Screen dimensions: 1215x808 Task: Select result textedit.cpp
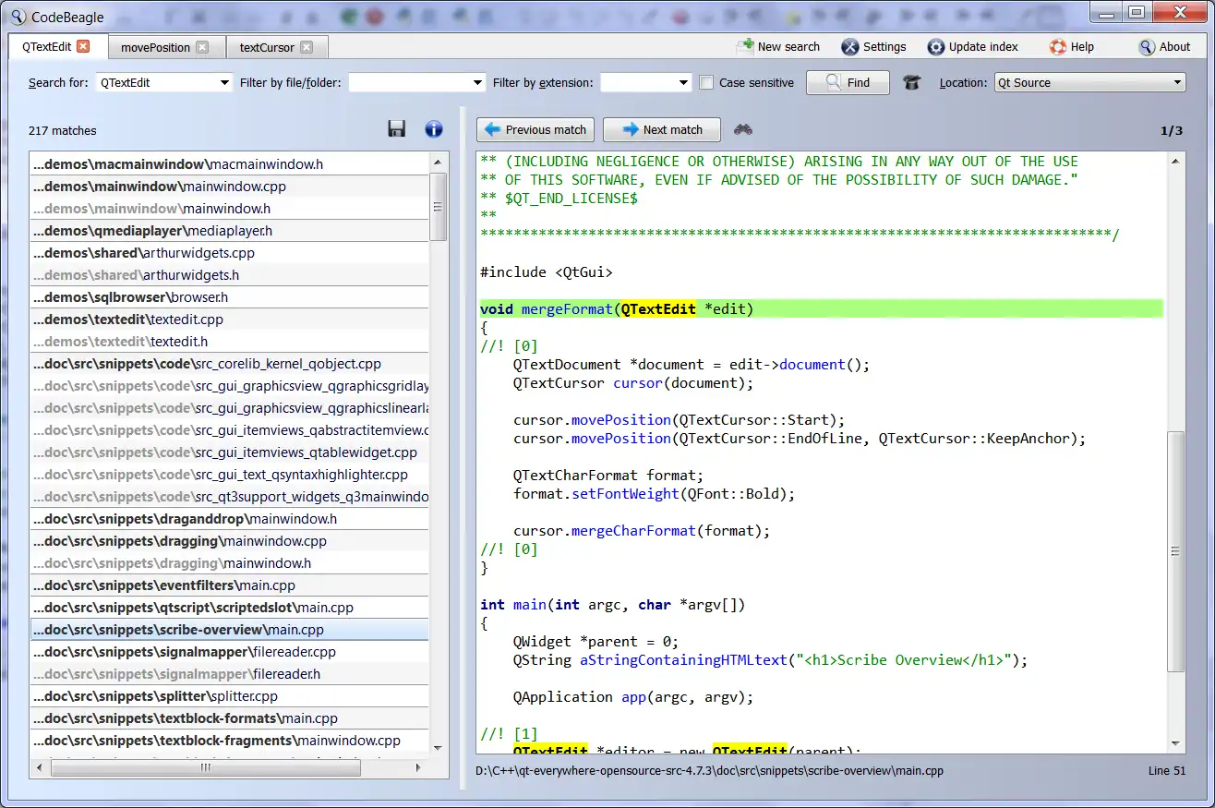pos(230,320)
